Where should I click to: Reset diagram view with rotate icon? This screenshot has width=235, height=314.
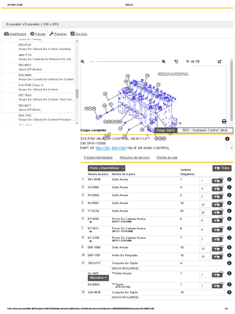(176, 61)
